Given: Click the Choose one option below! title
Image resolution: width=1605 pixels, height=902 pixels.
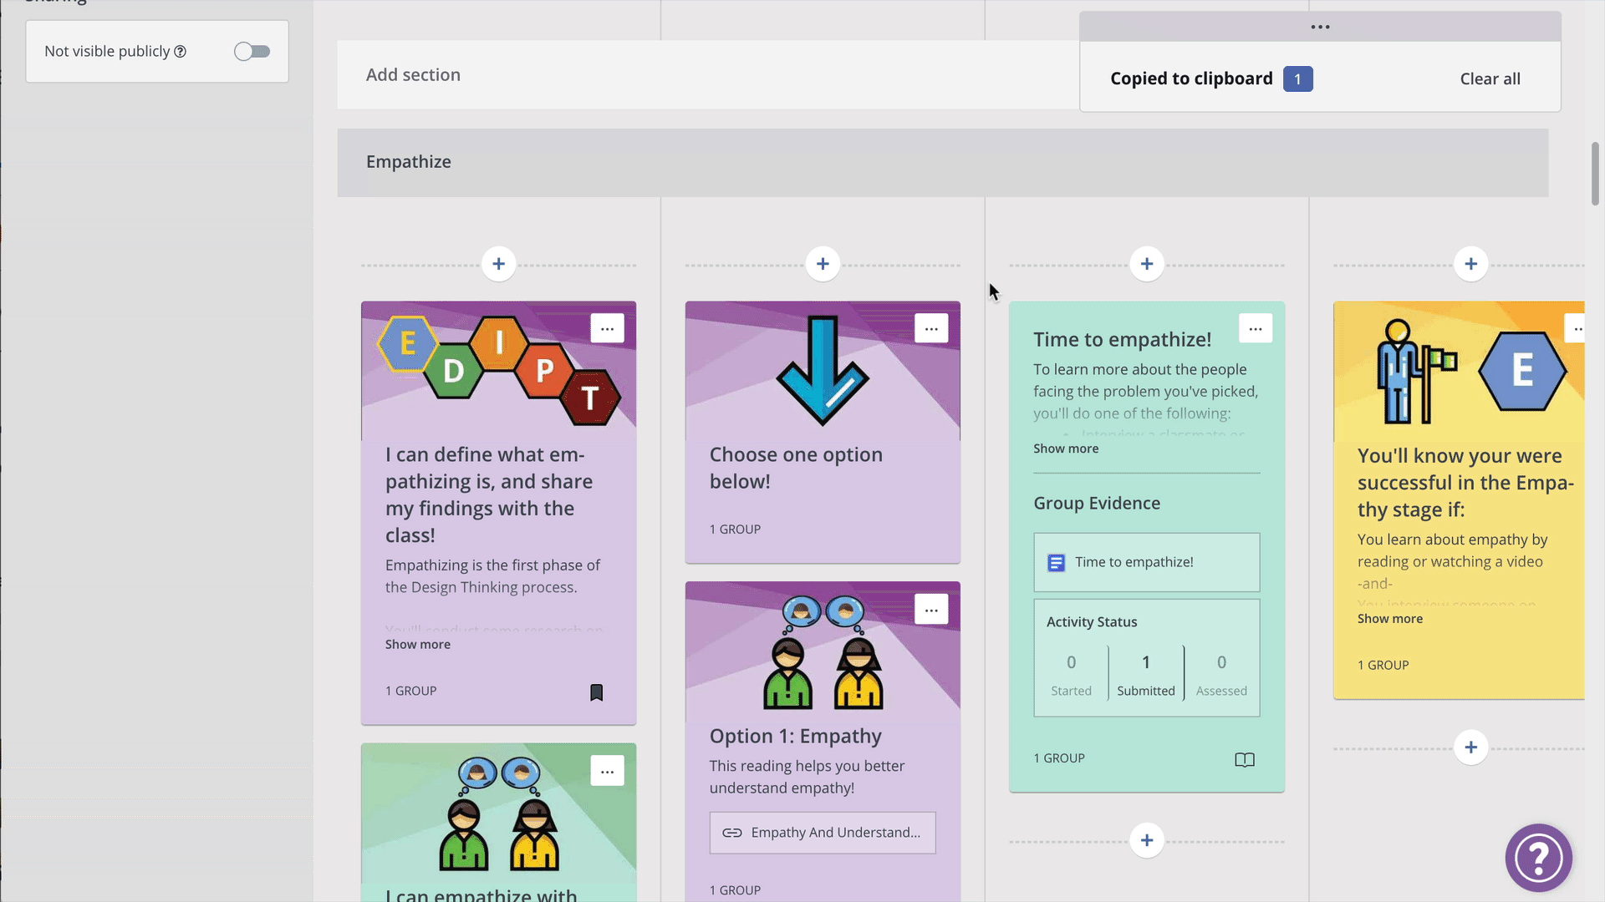Looking at the screenshot, I should [x=796, y=469].
